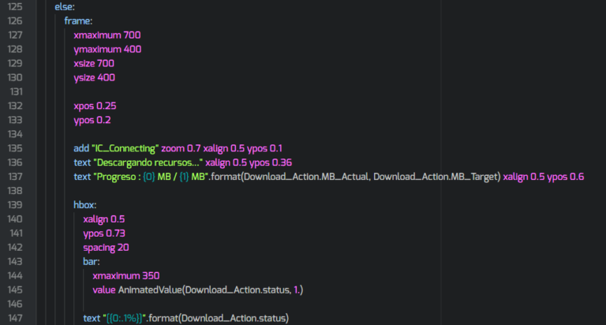Viewport: 606px width, 325px height.
Task: Click ypos 0.2 on line 133
Action: pos(92,120)
